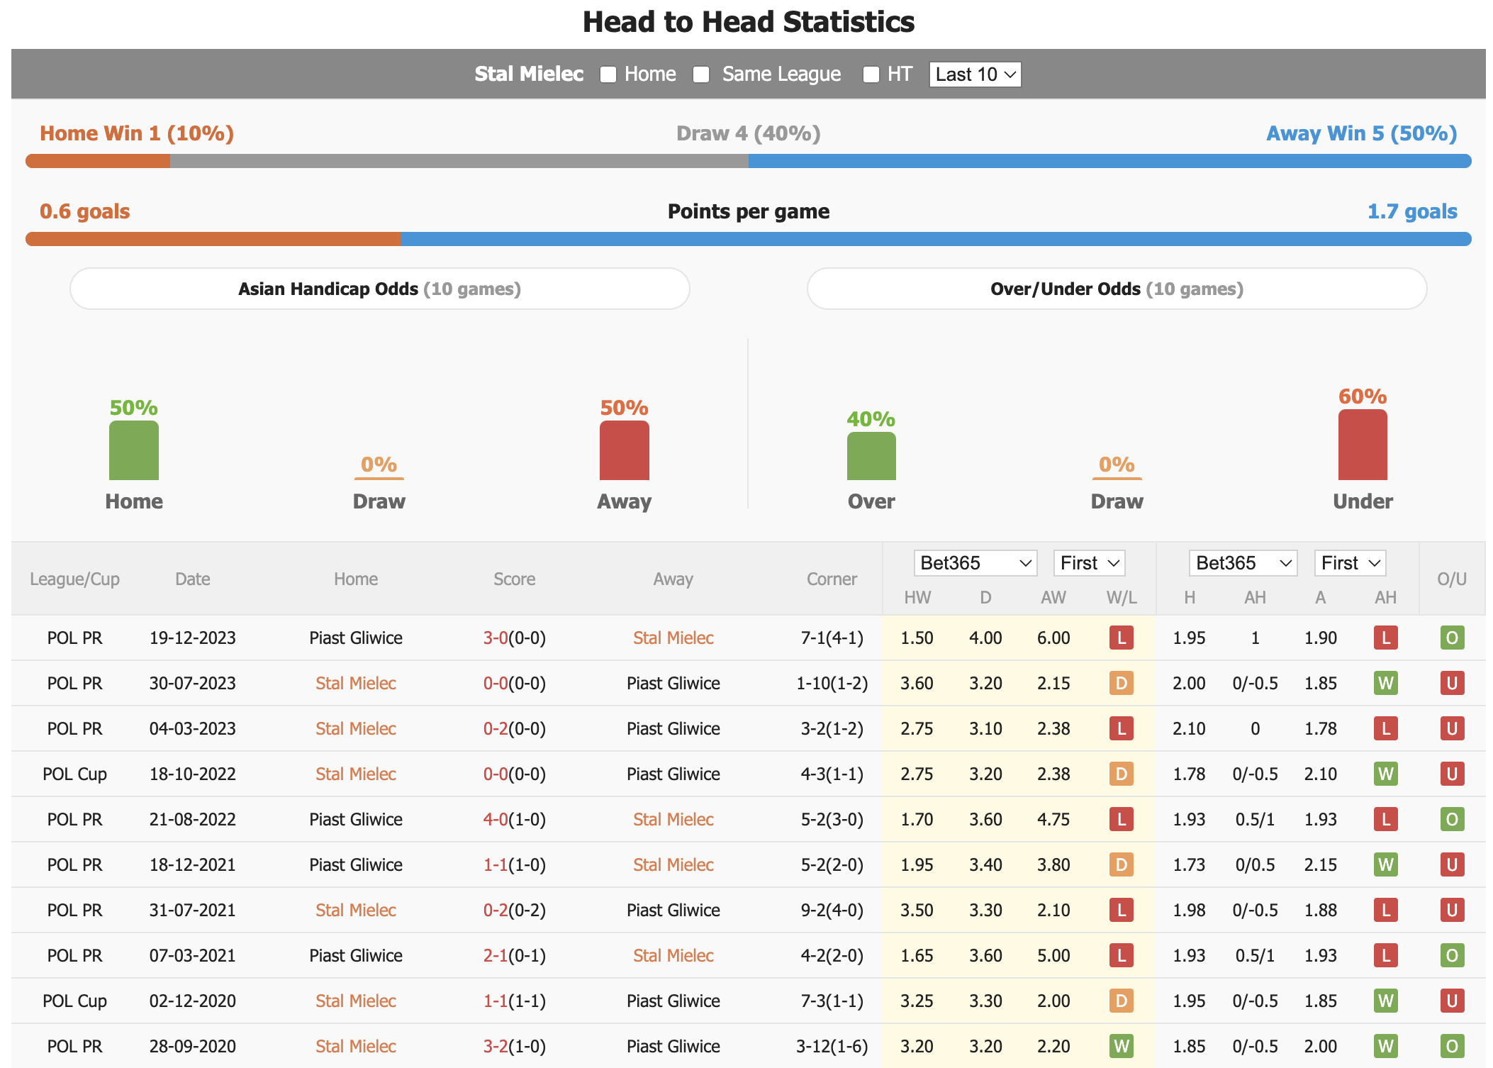The height and width of the screenshot is (1068, 1493).
Task: Open the 0-2 score of 04-03-2023 match
Action: click(x=496, y=728)
